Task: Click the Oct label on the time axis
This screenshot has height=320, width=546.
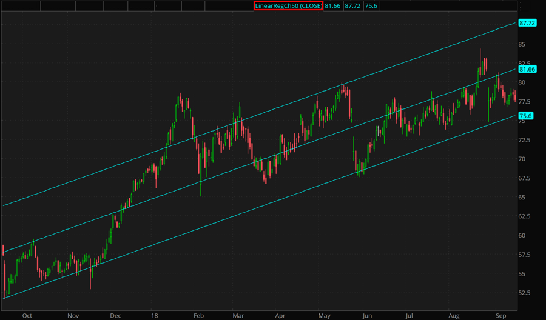Action: point(27,316)
